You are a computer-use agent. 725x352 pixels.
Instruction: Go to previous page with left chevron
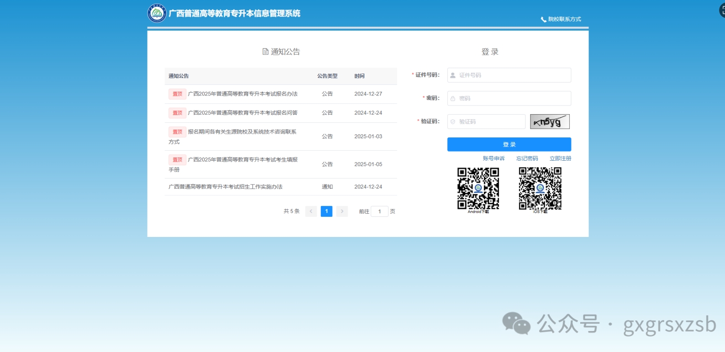[311, 211]
